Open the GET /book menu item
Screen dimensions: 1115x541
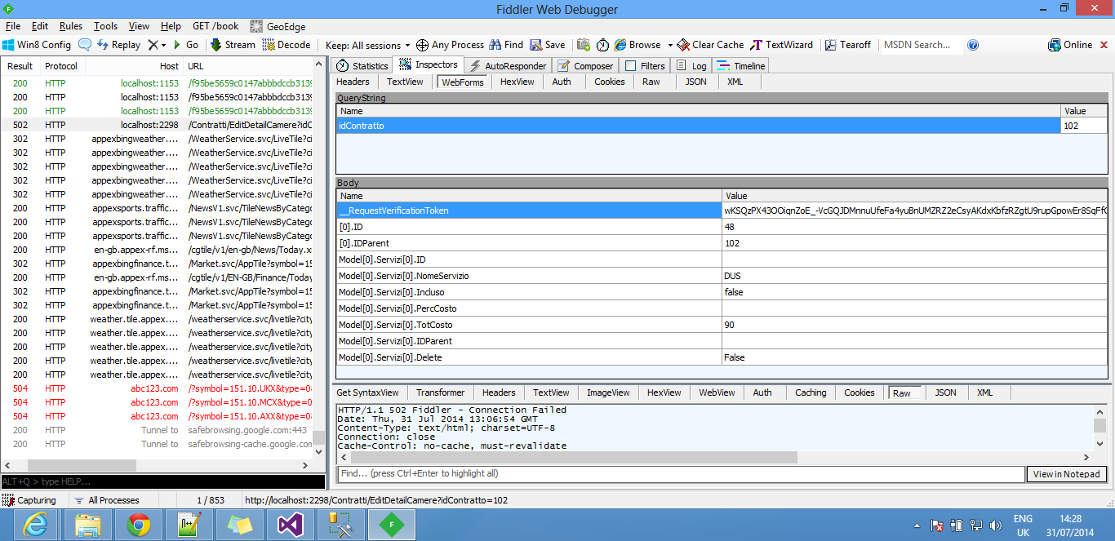pyautogui.click(x=215, y=26)
